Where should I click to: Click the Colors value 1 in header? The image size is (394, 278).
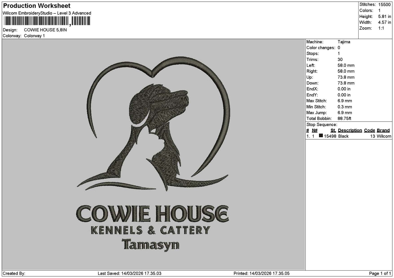pos(379,11)
